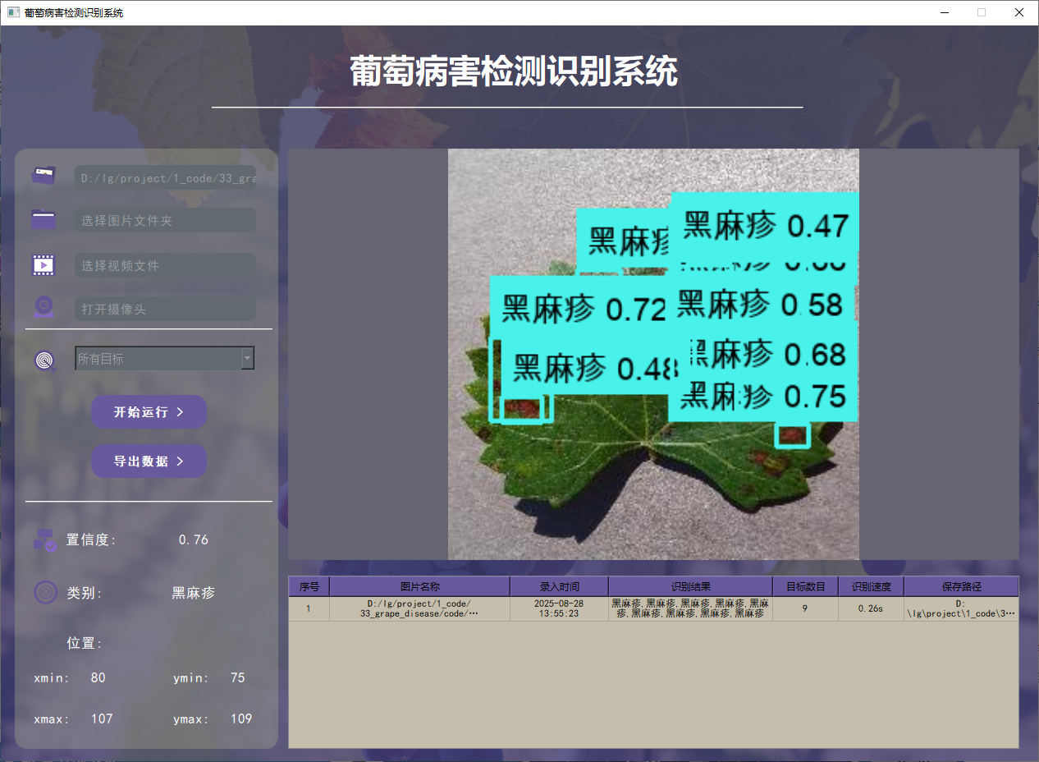Screen dimensions: 1039x762
Task: Click the image file picker icon
Action: (43, 175)
